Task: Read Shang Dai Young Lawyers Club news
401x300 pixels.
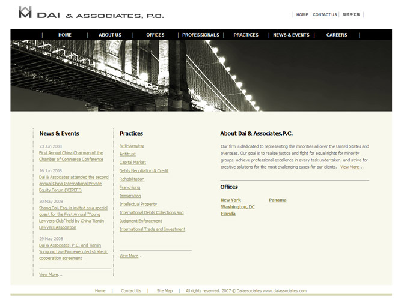Action: [x=73, y=218]
